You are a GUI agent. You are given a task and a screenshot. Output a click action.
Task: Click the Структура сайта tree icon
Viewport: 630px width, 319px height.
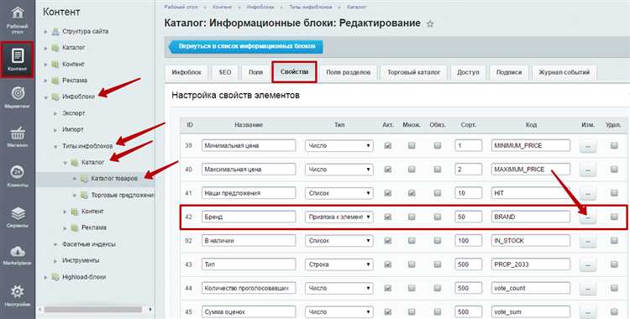(55, 31)
